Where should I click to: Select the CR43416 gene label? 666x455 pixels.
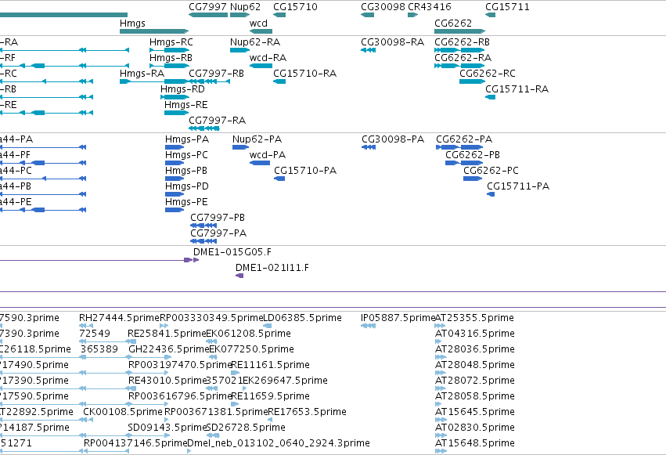click(430, 7)
